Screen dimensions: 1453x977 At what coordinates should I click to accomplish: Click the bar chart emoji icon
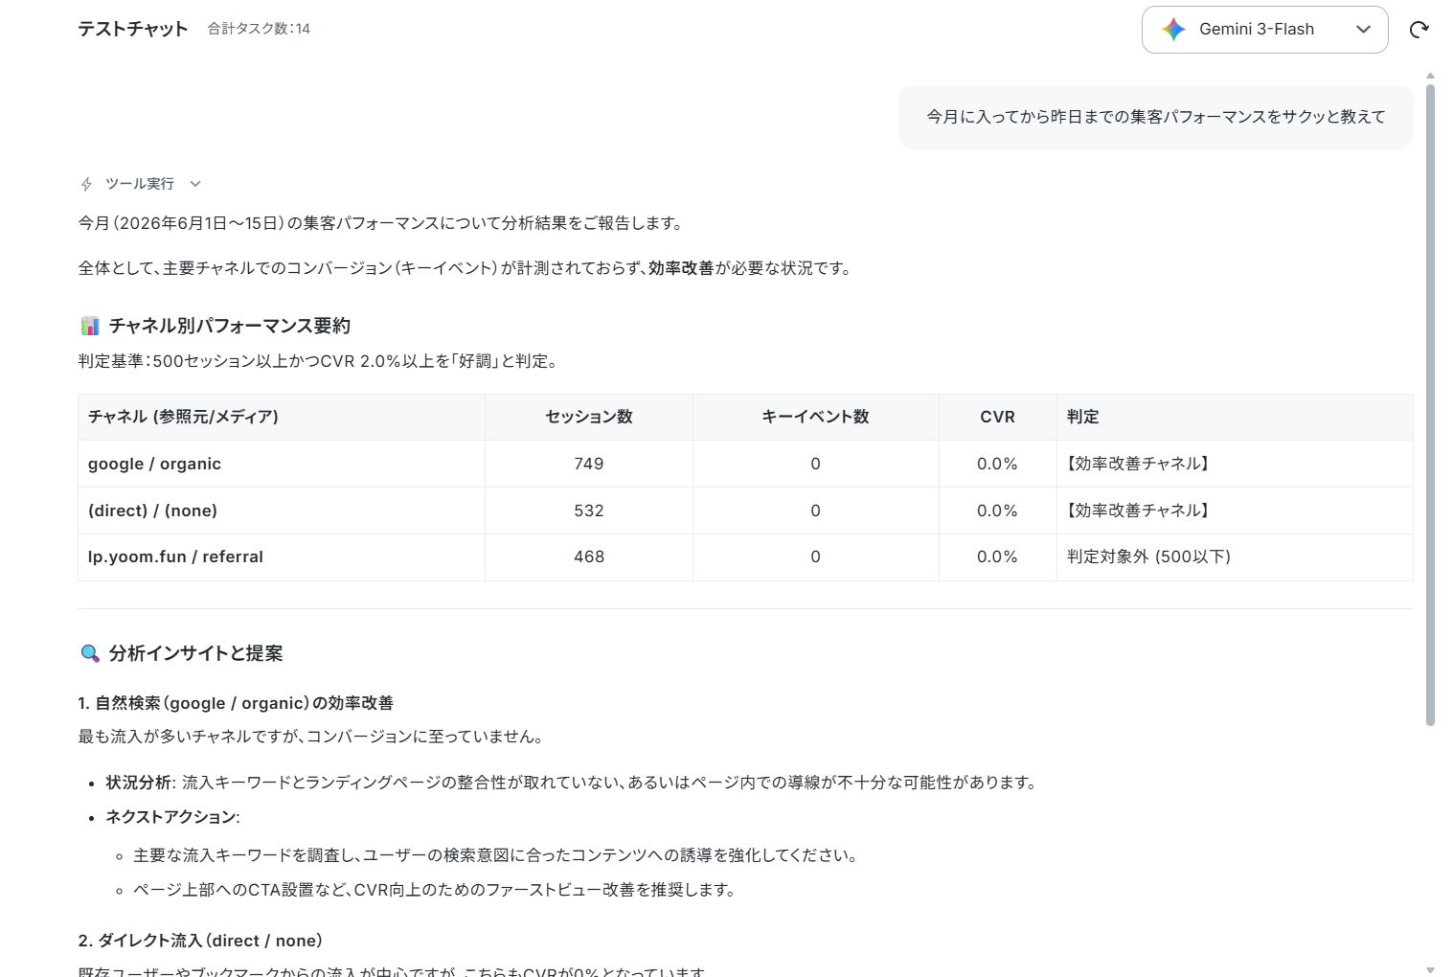pos(90,326)
